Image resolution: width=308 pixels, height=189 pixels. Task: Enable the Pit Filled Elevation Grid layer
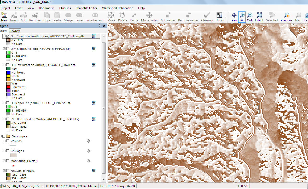8,119
